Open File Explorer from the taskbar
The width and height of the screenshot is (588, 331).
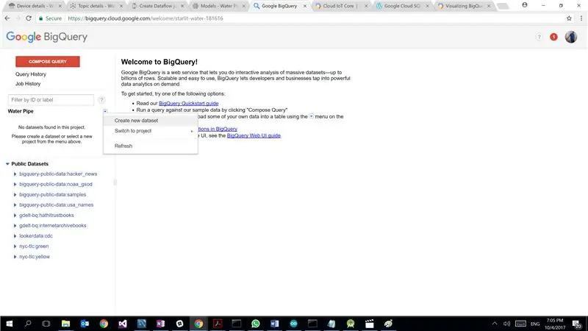click(x=65, y=324)
